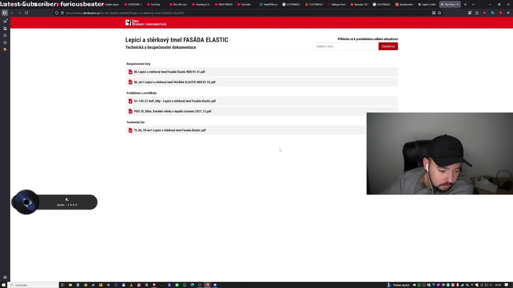Switch to the 90s-00s Gan tab

[178, 4]
